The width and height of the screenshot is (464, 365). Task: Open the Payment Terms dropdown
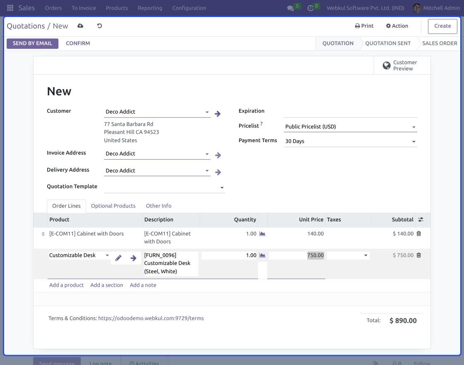(x=414, y=141)
